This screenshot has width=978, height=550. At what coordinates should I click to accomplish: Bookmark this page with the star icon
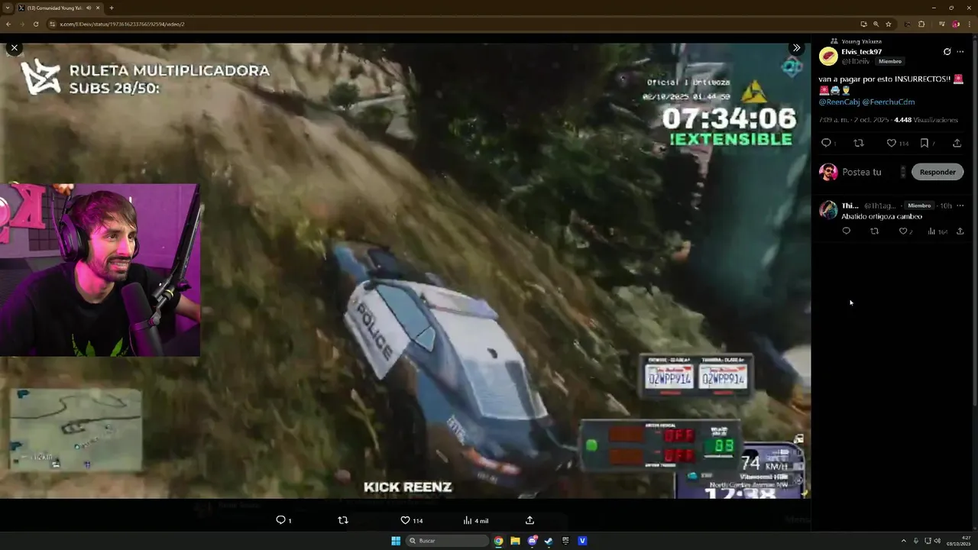[x=888, y=24]
